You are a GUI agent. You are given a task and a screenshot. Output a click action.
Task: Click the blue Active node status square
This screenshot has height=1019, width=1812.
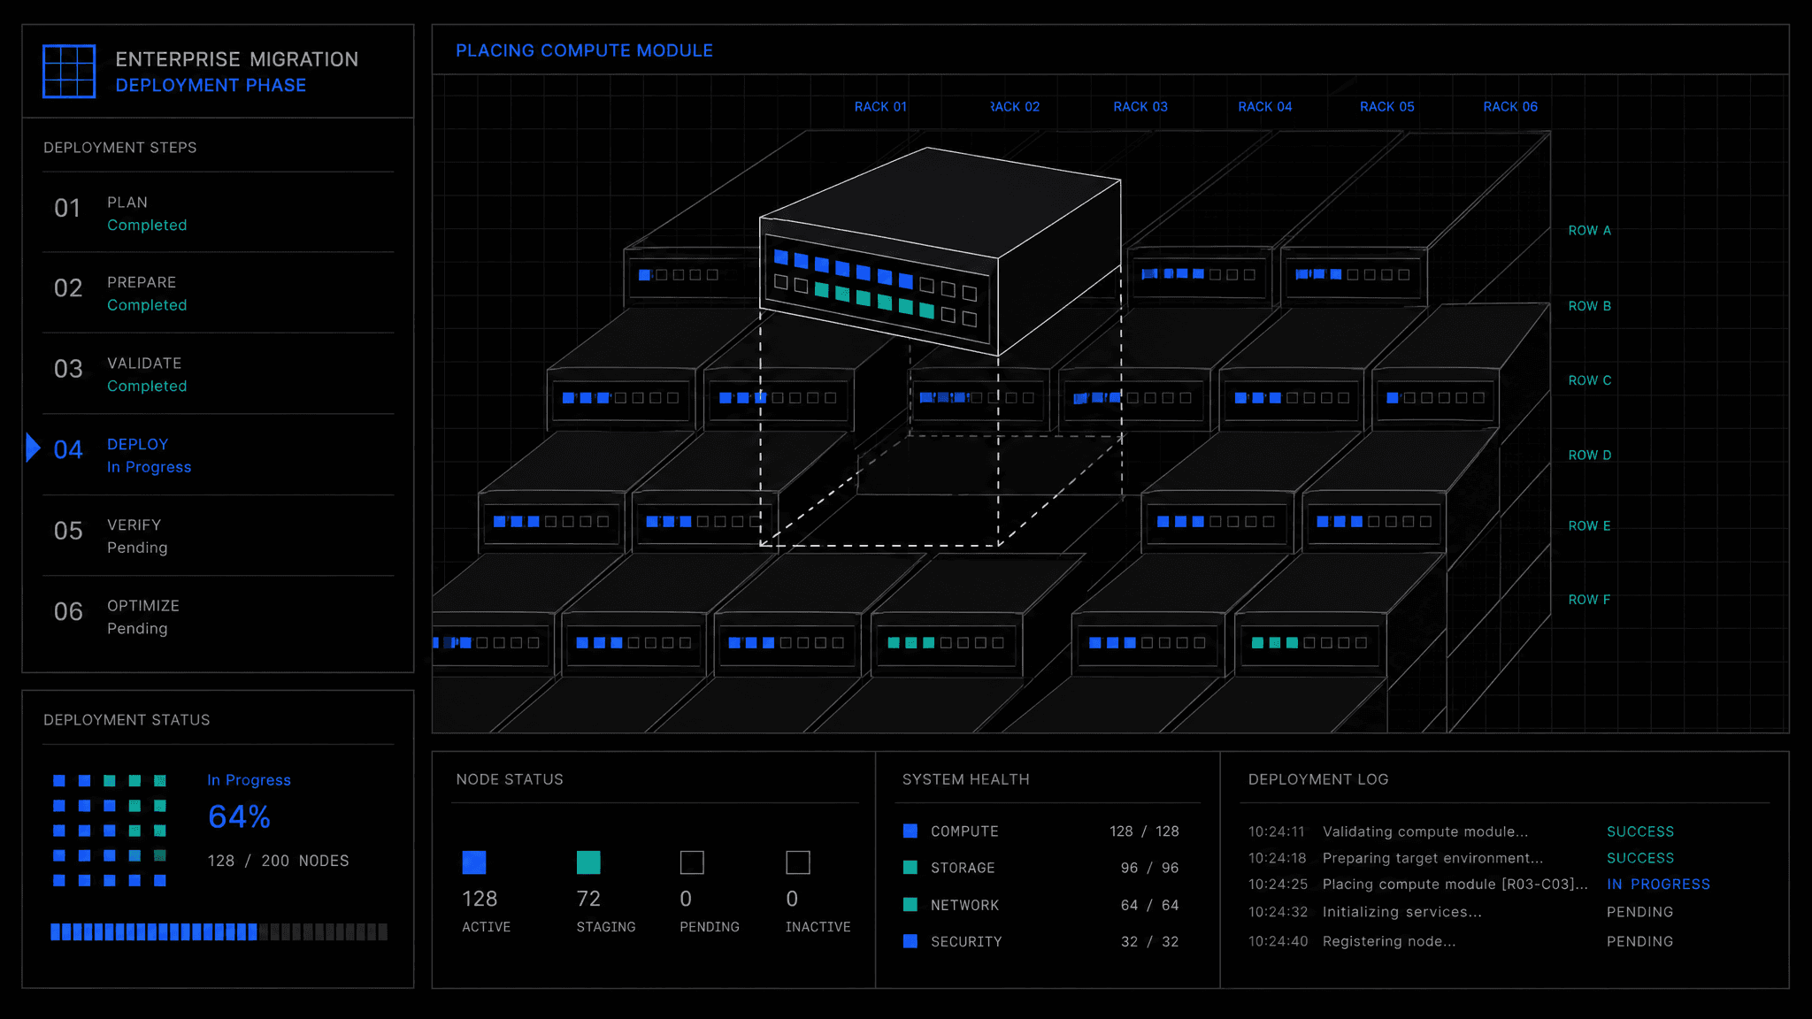click(x=474, y=862)
